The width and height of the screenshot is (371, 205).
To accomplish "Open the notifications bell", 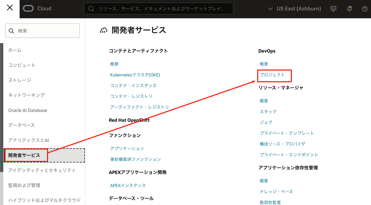I will [349, 8].
